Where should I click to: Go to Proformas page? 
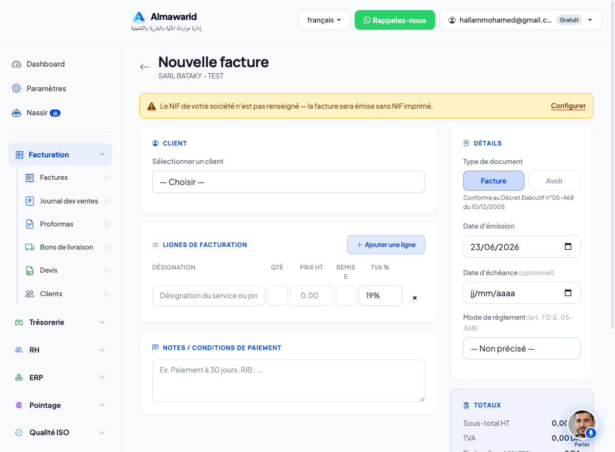pyautogui.click(x=56, y=224)
